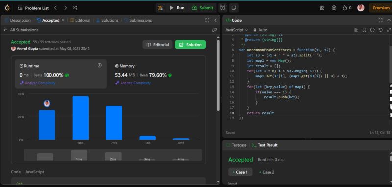Start the timer alarm clock icon
Viewport: 392px width, 187px height.
coord(222,8)
